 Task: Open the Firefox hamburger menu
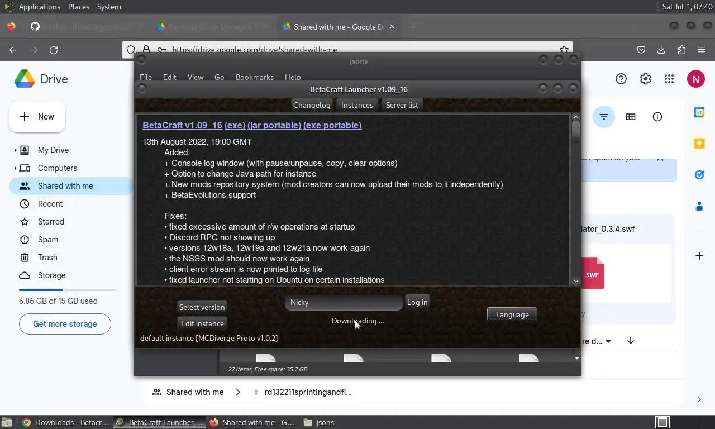click(702, 50)
